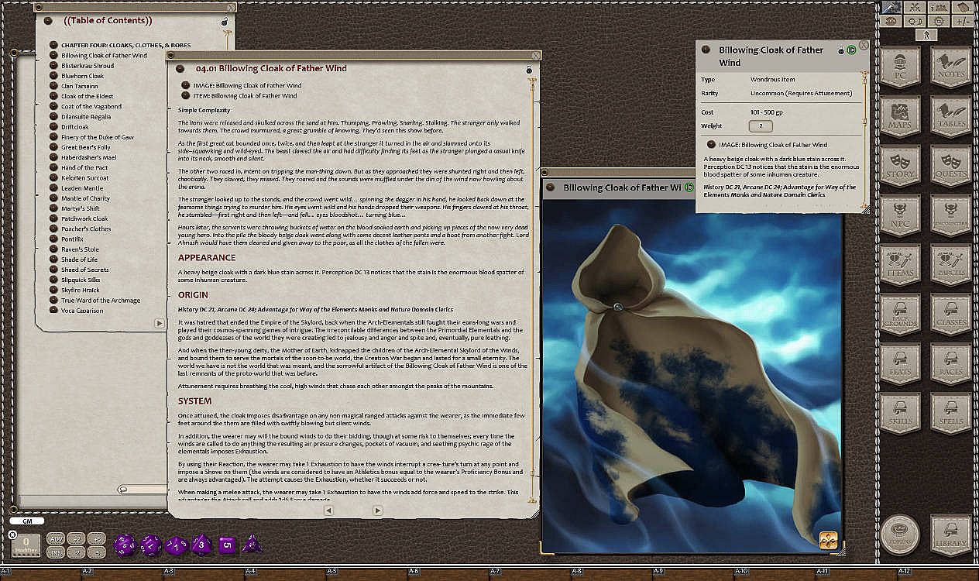Go to previous page arrow in story window

point(328,511)
